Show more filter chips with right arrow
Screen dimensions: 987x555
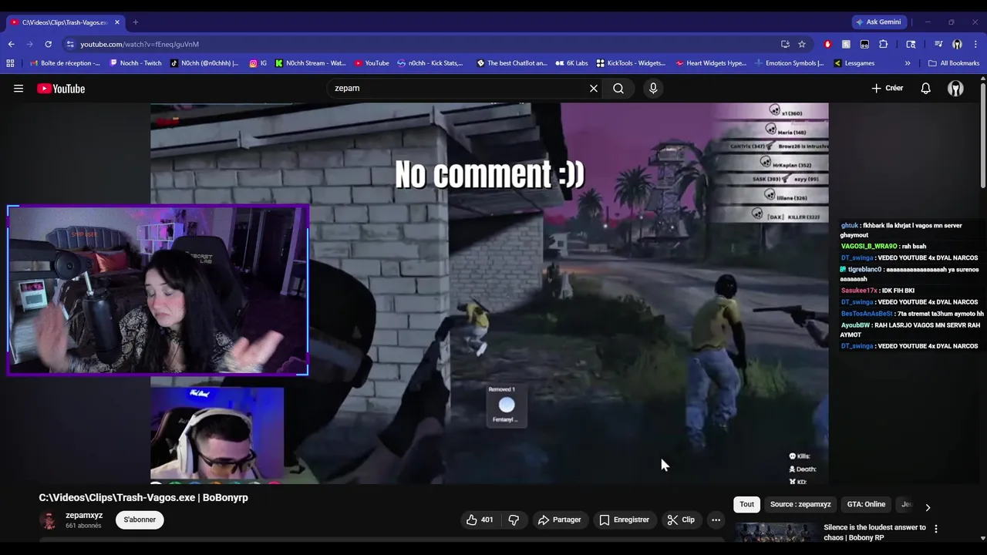928,507
